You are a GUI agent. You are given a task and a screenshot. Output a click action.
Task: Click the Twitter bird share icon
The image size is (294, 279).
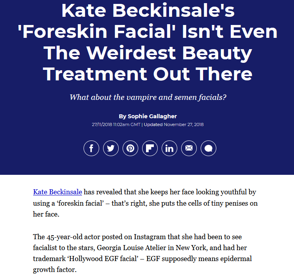[x=111, y=148]
